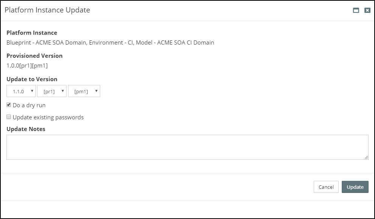Focus the Update Notes text area

(x=187, y=147)
